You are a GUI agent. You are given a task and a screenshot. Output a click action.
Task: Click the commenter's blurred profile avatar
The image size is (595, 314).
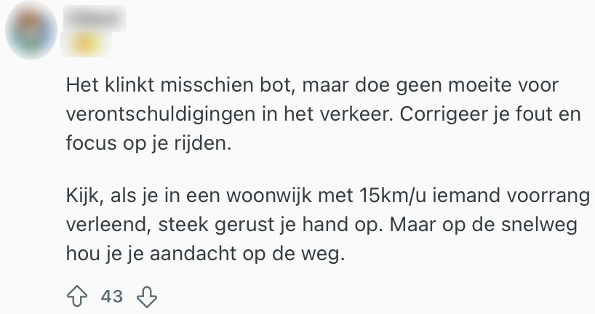[31, 31]
